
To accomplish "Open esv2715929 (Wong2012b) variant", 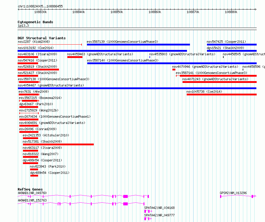I will tap(39, 110).
